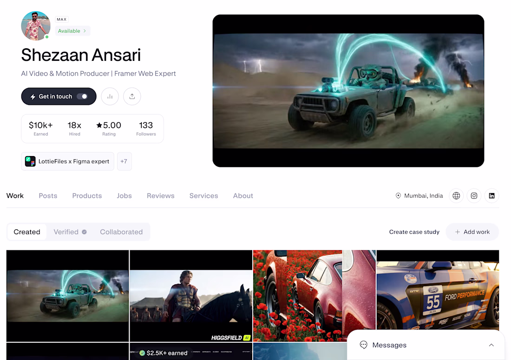Click the Shezaan Ansari name heading
The height and width of the screenshot is (360, 511).
(x=81, y=55)
